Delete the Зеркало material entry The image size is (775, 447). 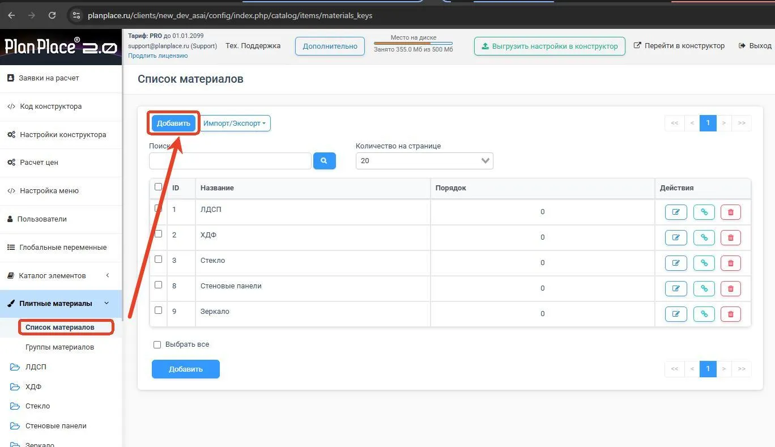point(731,314)
